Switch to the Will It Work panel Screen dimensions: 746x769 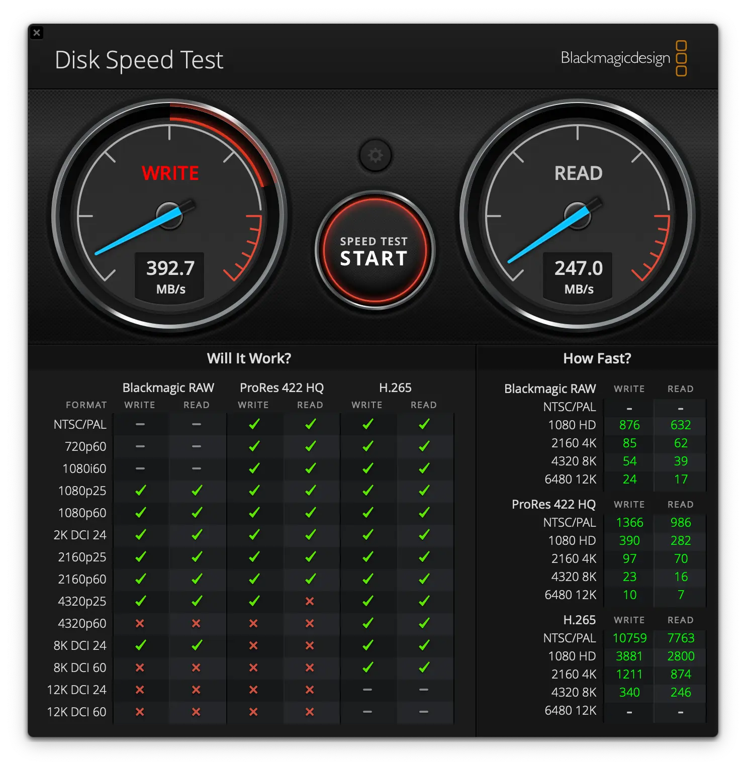click(249, 358)
